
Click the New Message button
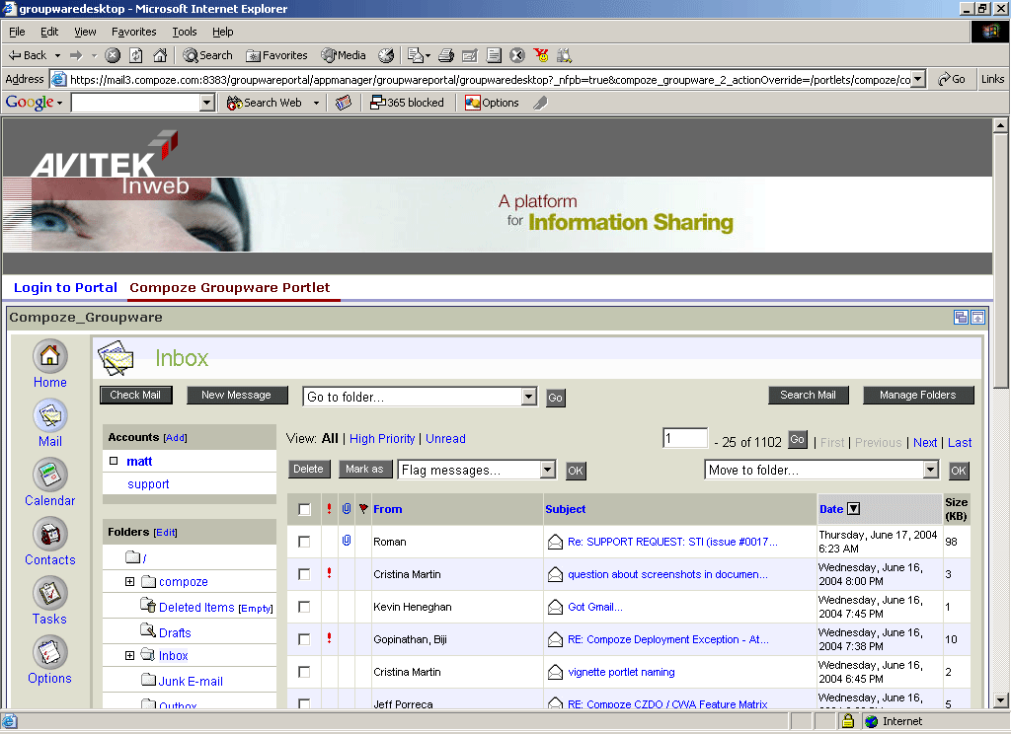tap(236, 396)
